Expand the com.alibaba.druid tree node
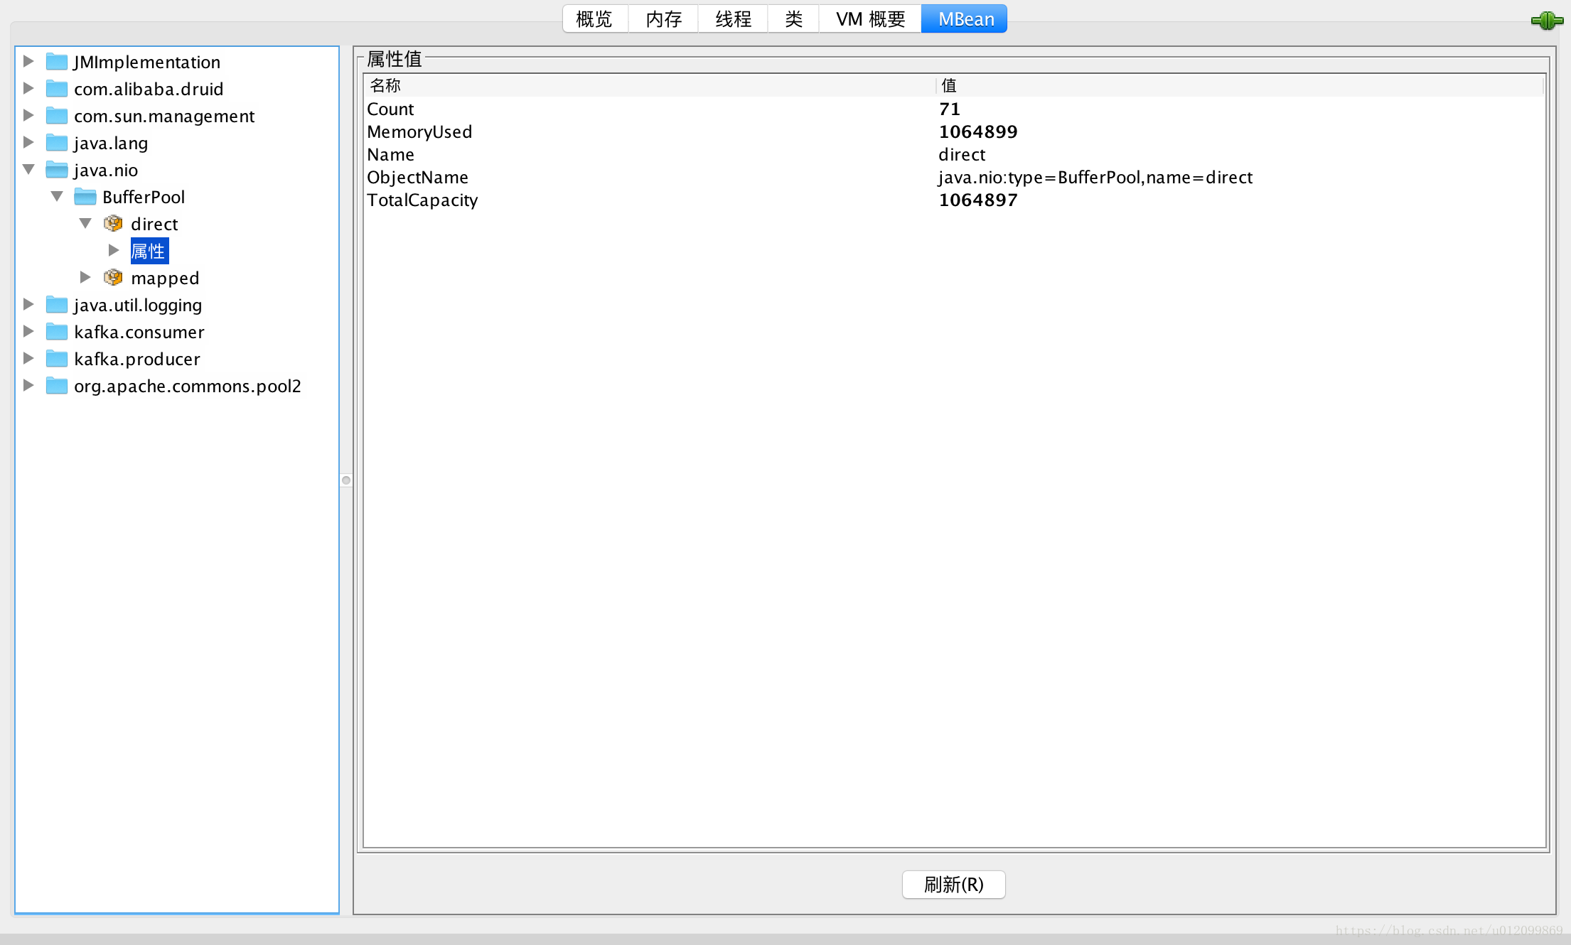 click(x=28, y=88)
